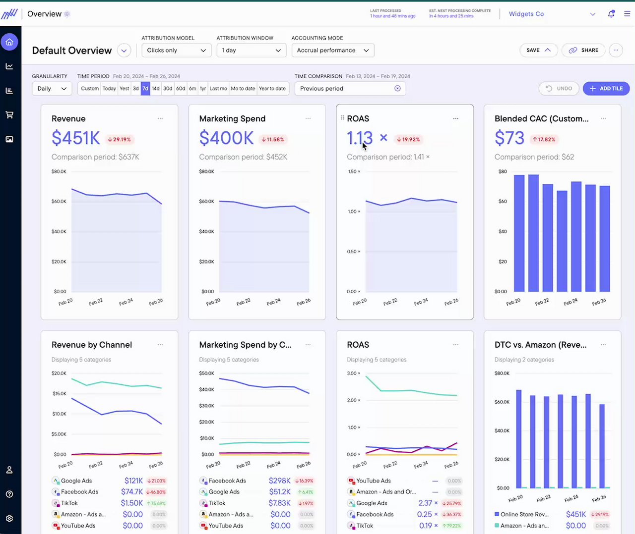This screenshot has height=534, width=635.
Task: Open the Marketing Spend tile options menu
Action: [x=308, y=118]
